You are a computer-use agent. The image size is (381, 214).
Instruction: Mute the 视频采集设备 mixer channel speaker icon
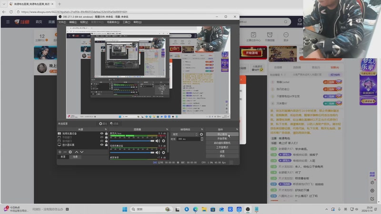point(158,153)
